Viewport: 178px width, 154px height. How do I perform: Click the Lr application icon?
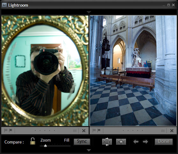pos(4,5)
